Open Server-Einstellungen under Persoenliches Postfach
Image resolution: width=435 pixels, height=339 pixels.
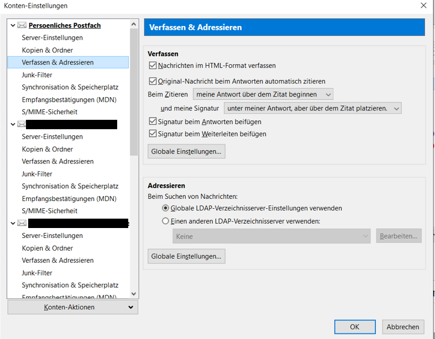52,38
